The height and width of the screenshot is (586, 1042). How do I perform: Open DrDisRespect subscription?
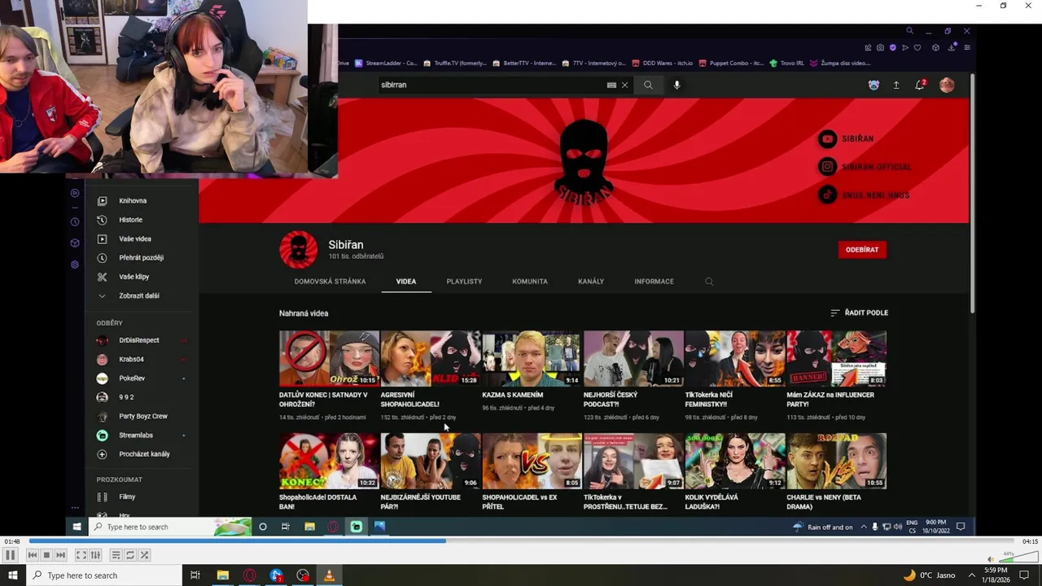pyautogui.click(x=139, y=340)
